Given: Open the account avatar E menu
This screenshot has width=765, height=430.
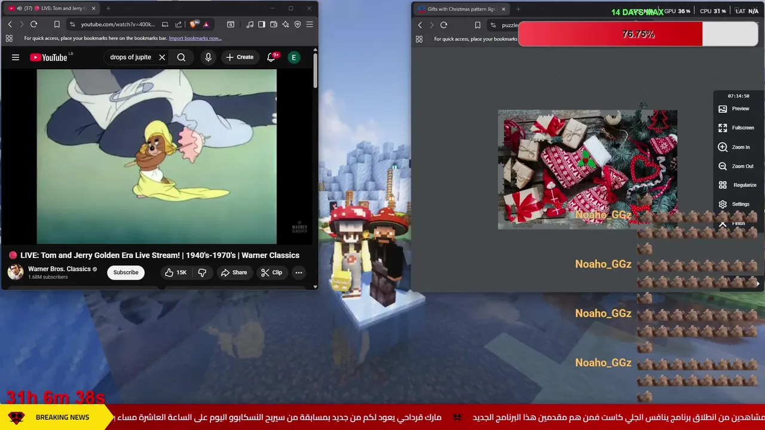Looking at the screenshot, I should click(x=293, y=57).
